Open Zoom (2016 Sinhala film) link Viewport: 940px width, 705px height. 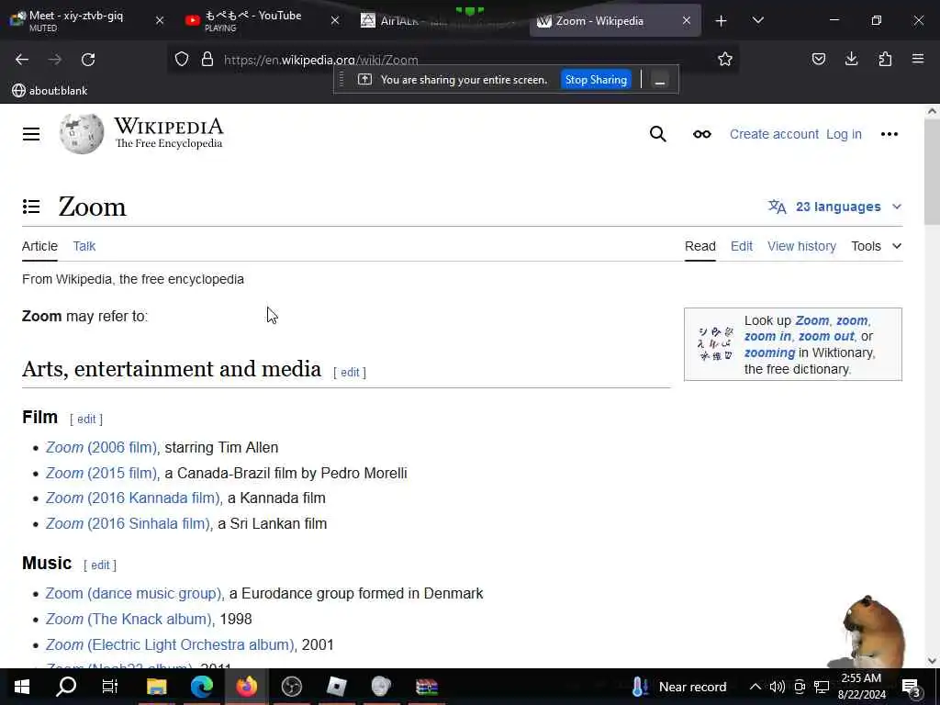pyautogui.click(x=129, y=523)
